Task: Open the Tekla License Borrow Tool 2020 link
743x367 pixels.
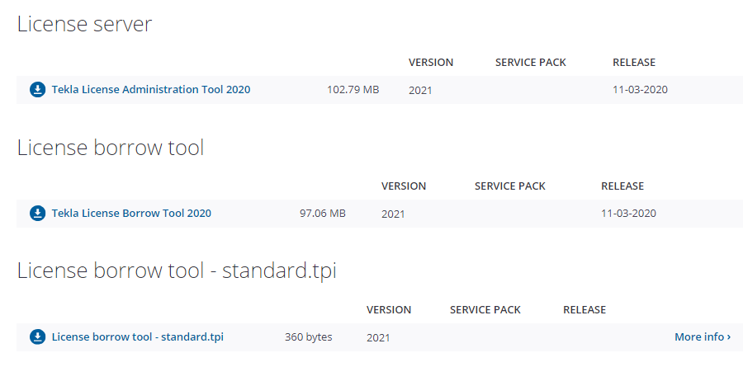Action: 131,214
